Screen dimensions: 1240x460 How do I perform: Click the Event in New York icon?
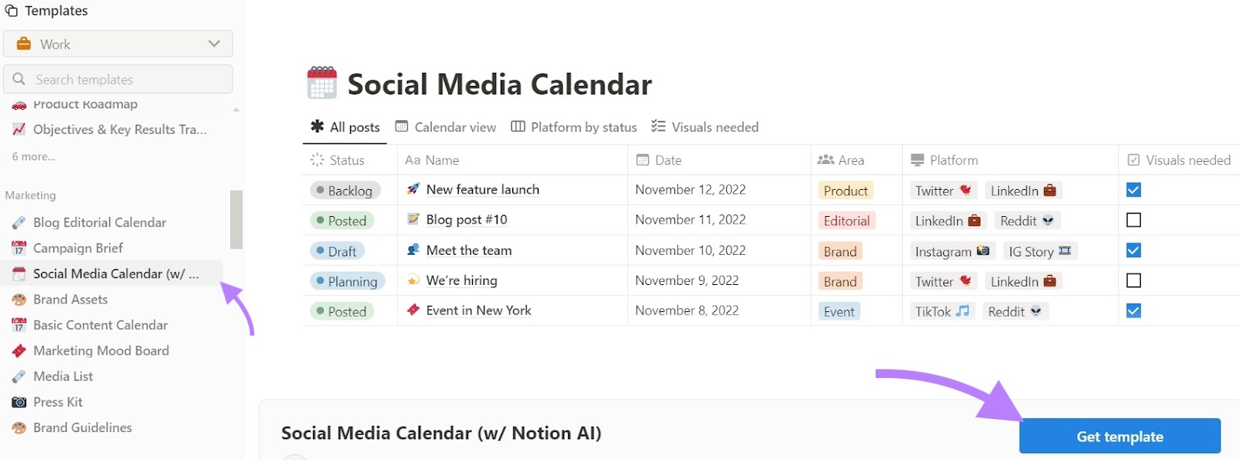click(x=414, y=310)
